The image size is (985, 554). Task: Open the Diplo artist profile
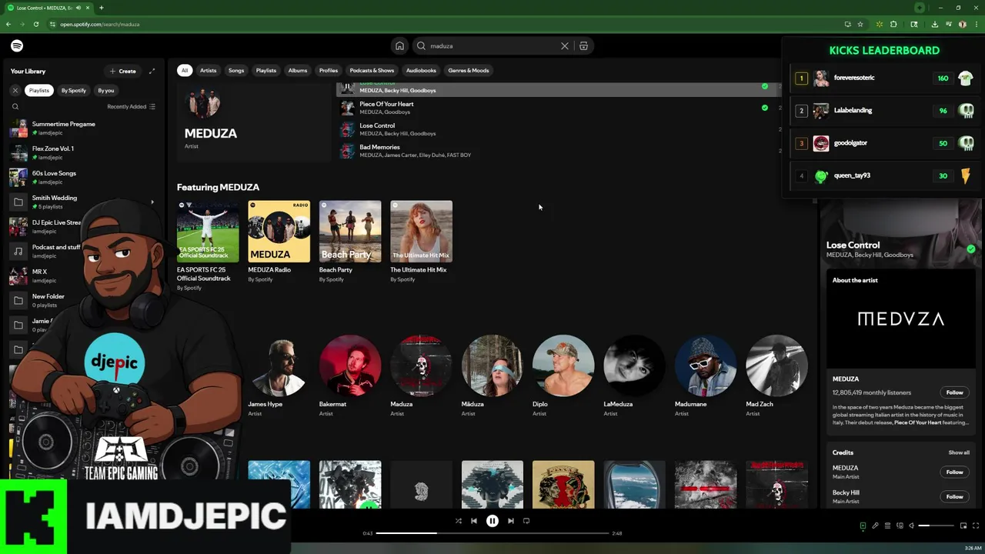tap(563, 375)
